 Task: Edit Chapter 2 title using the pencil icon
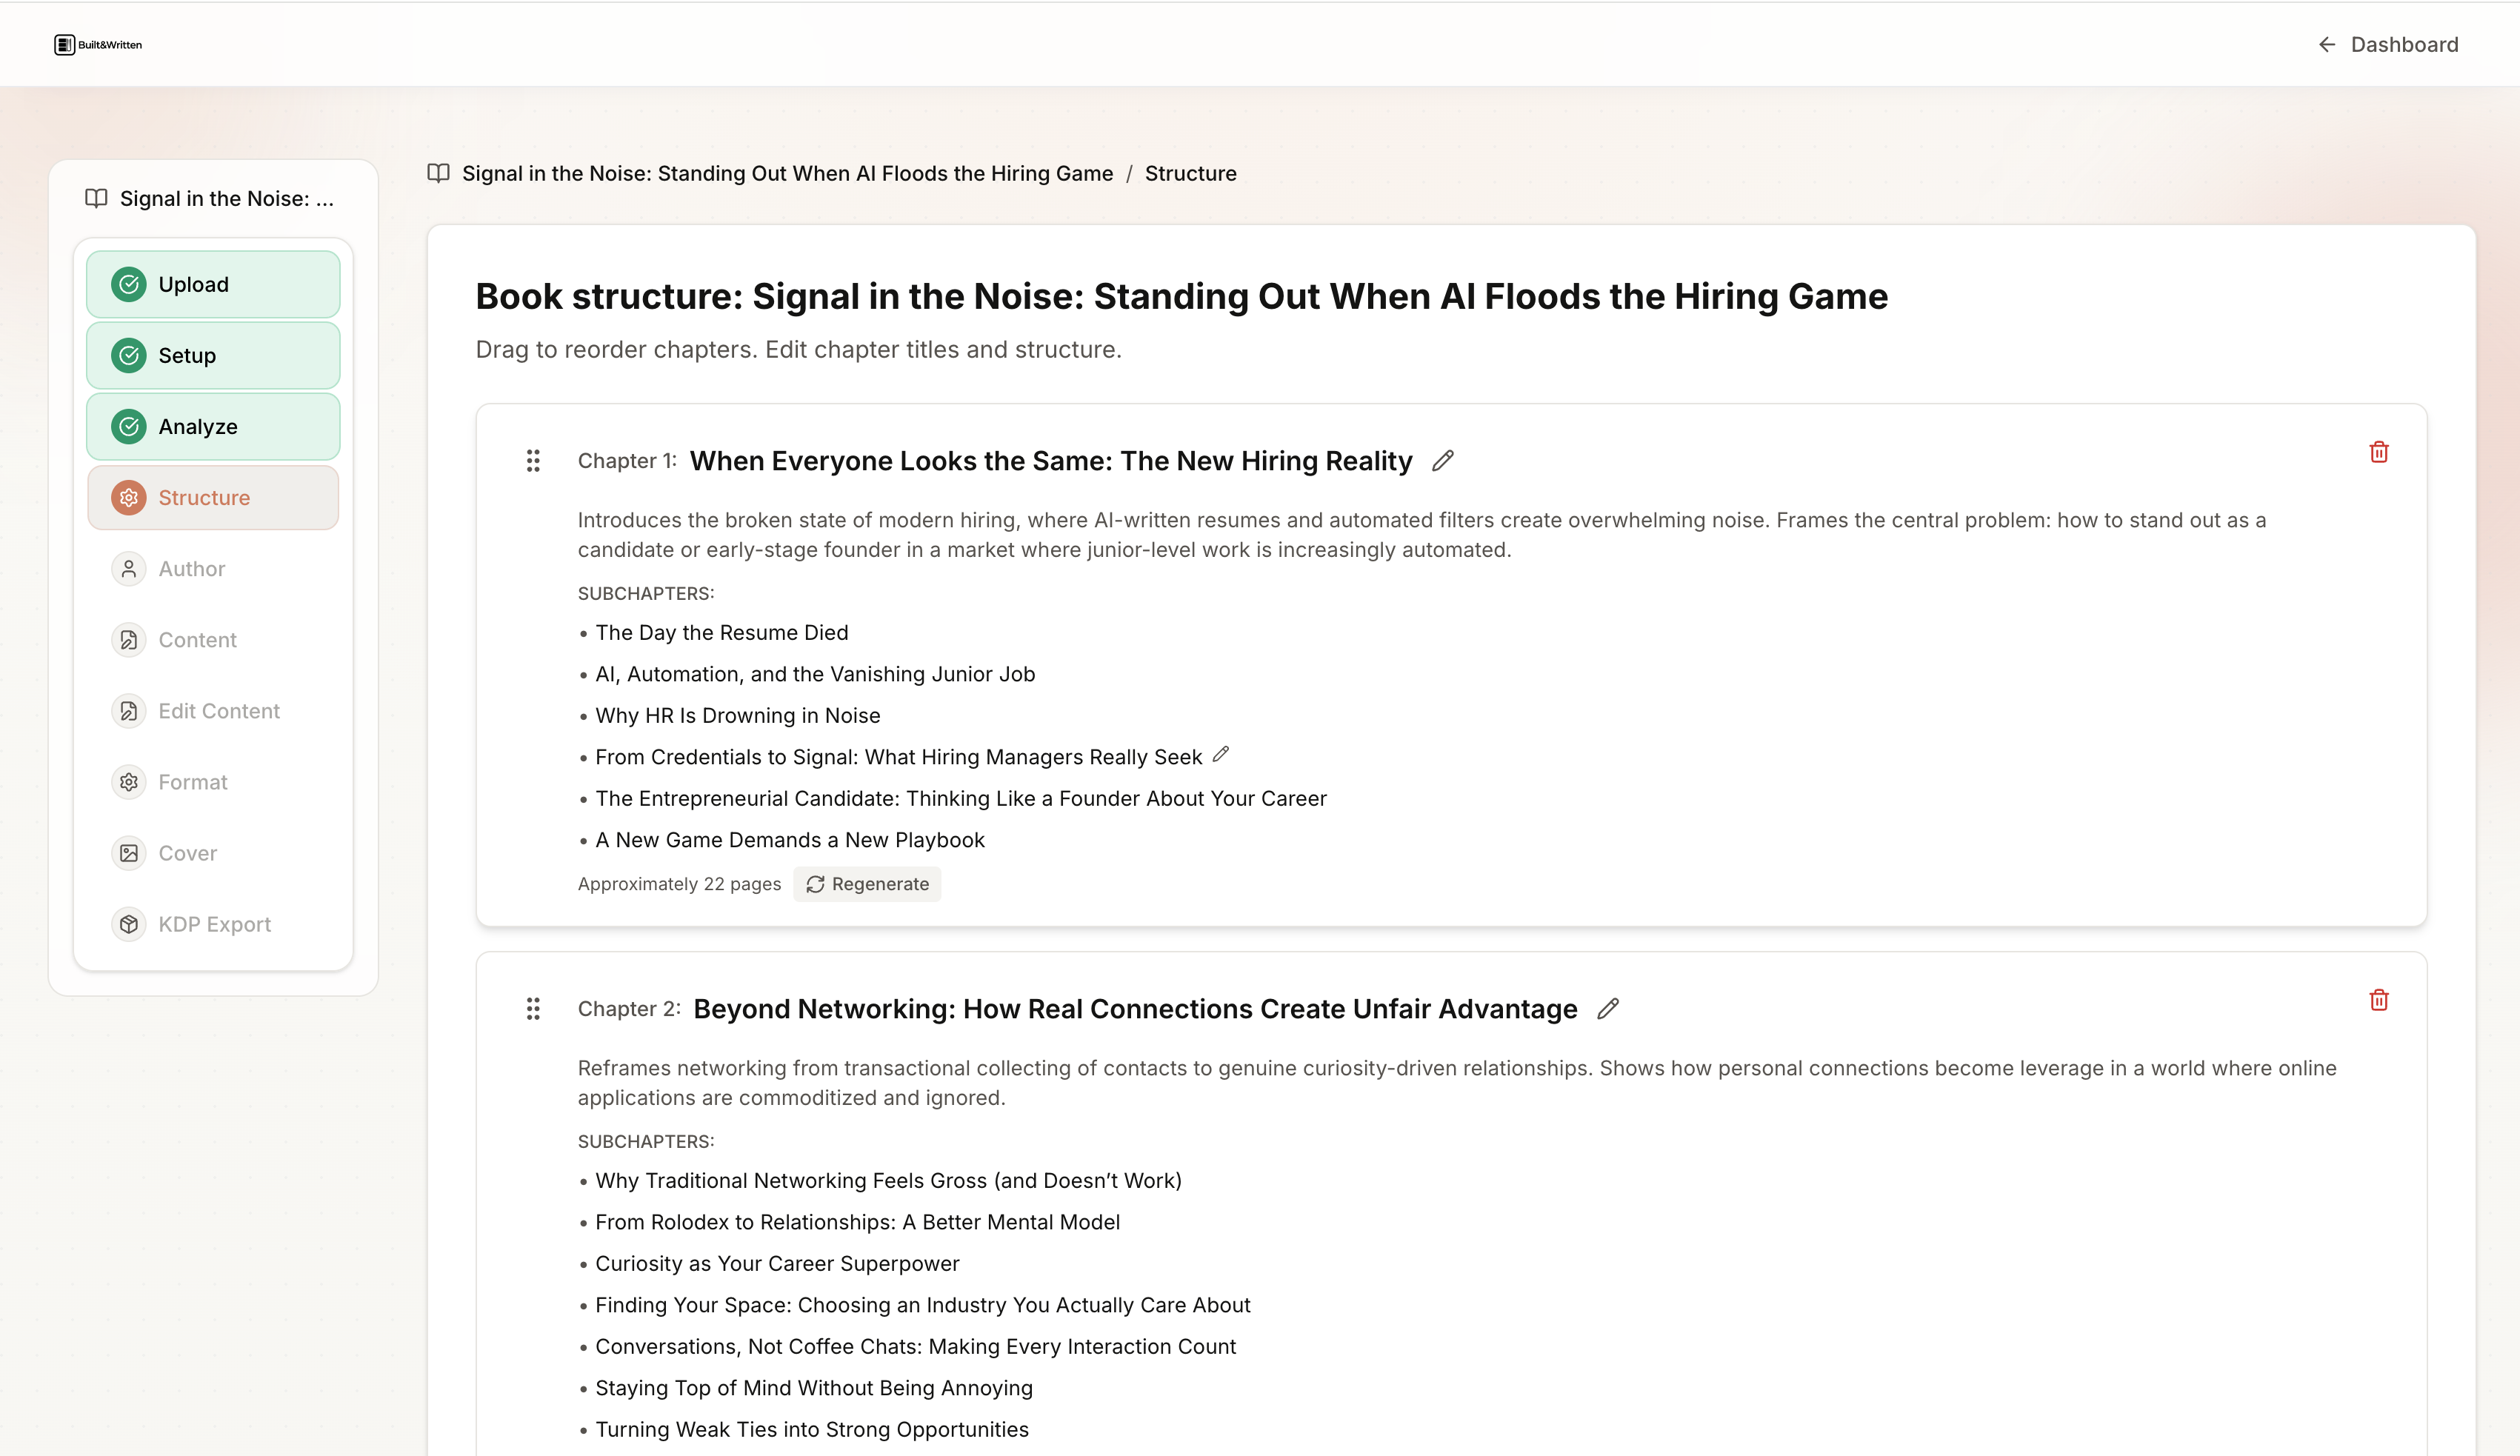click(1607, 1009)
